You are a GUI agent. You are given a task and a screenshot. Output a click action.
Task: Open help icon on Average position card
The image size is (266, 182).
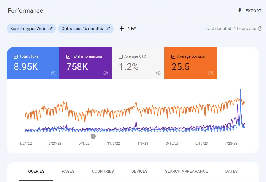click(211, 73)
